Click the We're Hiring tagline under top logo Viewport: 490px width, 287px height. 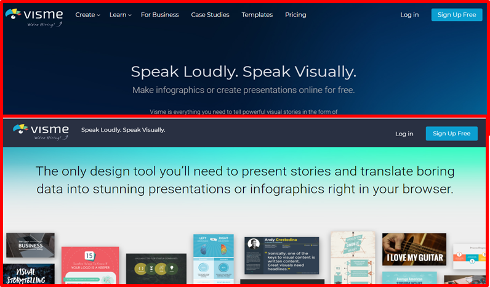tap(43, 25)
